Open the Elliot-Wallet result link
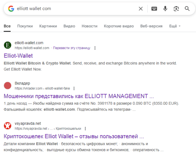The image size is (196, 159). pyautogui.click(x=18, y=56)
